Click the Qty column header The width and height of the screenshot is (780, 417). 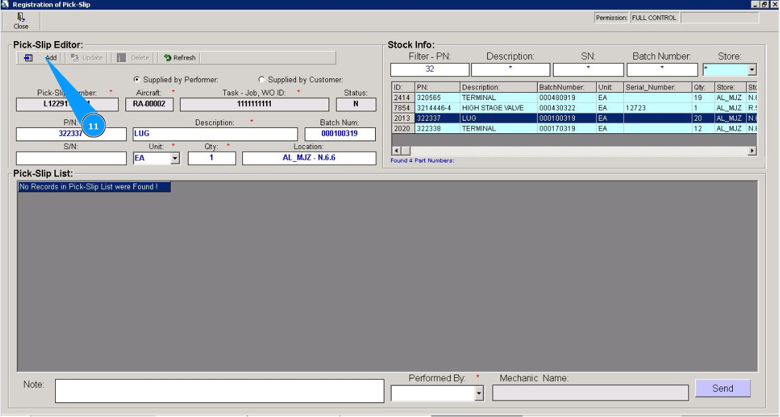(x=702, y=88)
